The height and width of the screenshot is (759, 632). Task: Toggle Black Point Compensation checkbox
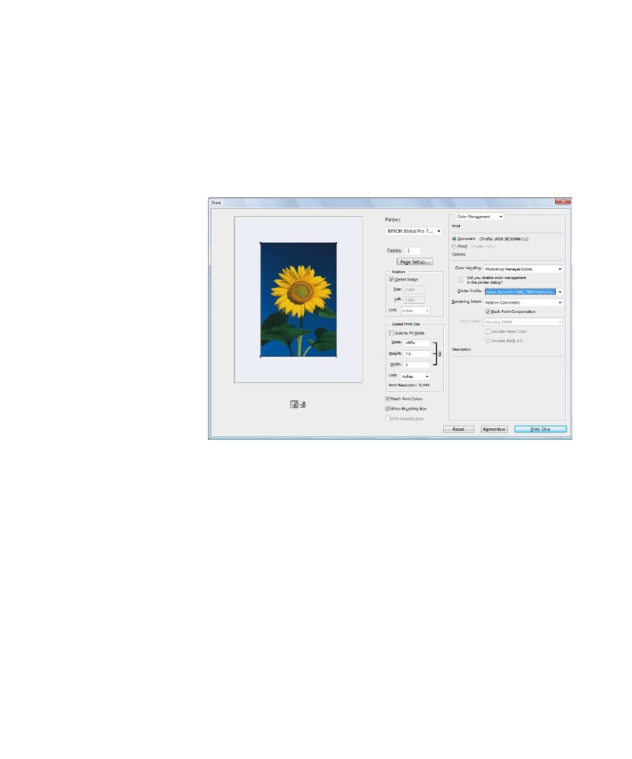pyautogui.click(x=488, y=312)
